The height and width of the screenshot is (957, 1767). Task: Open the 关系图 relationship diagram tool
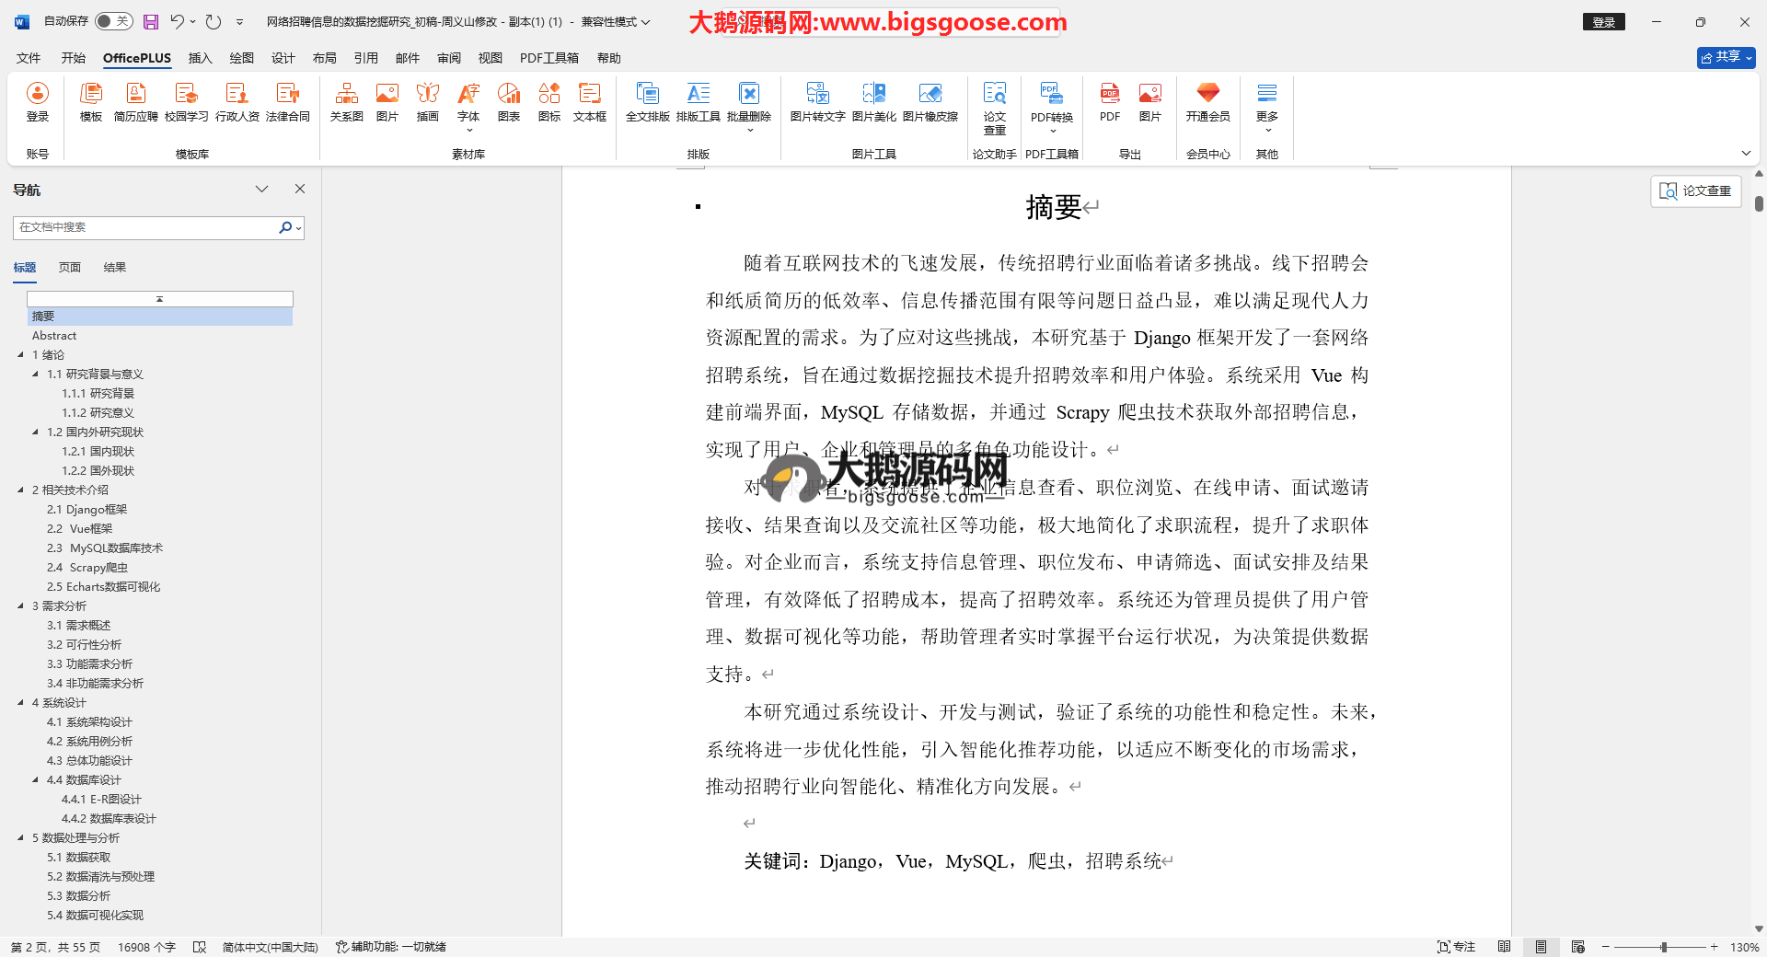click(346, 102)
